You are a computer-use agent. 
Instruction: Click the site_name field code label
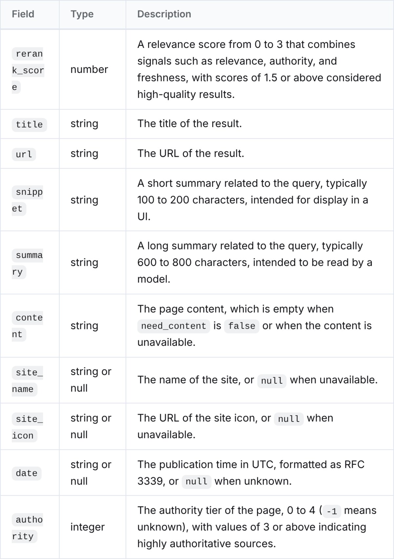[28, 381]
